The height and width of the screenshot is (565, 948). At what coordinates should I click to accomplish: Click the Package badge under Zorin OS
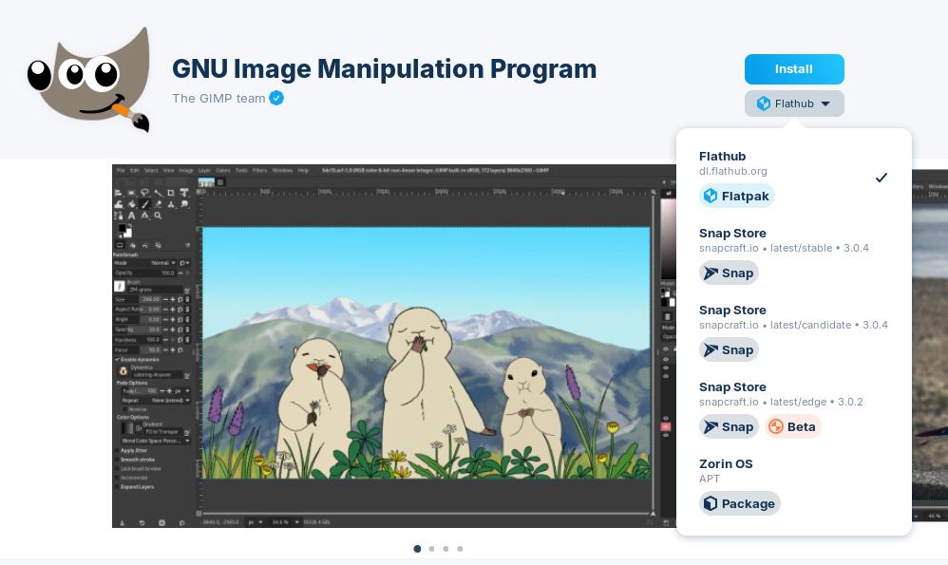pos(739,503)
